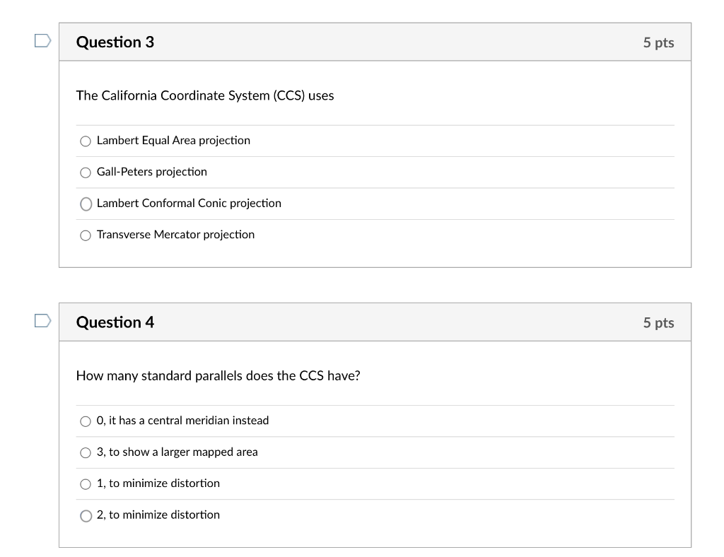
Task: Pick Transverse Mercator projection radio button
Action: pos(86,235)
